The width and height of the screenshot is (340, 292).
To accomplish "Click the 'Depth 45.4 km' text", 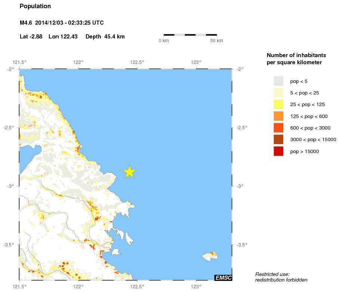I will 105,37.
